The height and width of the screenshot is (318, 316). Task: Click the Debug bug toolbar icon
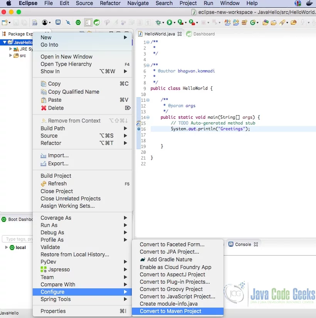158,22
